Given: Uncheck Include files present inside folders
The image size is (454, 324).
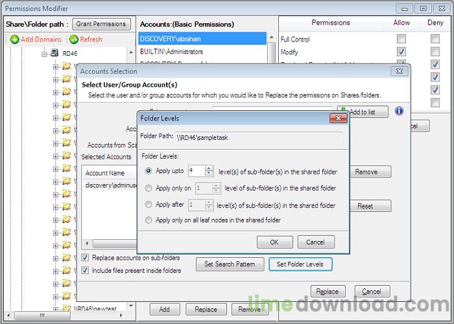Looking at the screenshot, I should click(85, 270).
